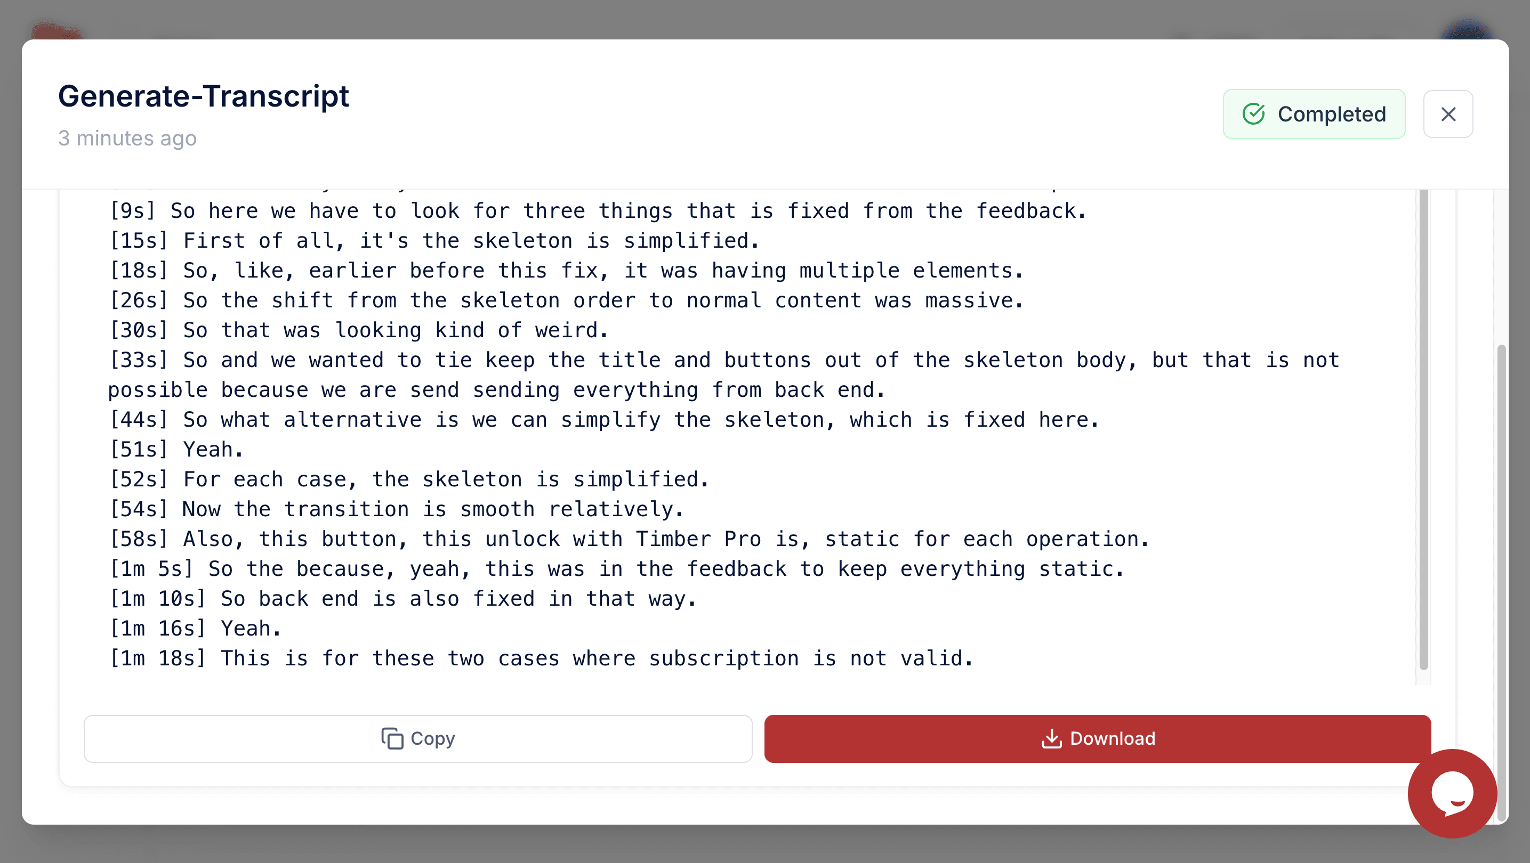Viewport: 1530px width, 863px height.
Task: Click the [33s] title and buttons line
Action: [723, 360]
